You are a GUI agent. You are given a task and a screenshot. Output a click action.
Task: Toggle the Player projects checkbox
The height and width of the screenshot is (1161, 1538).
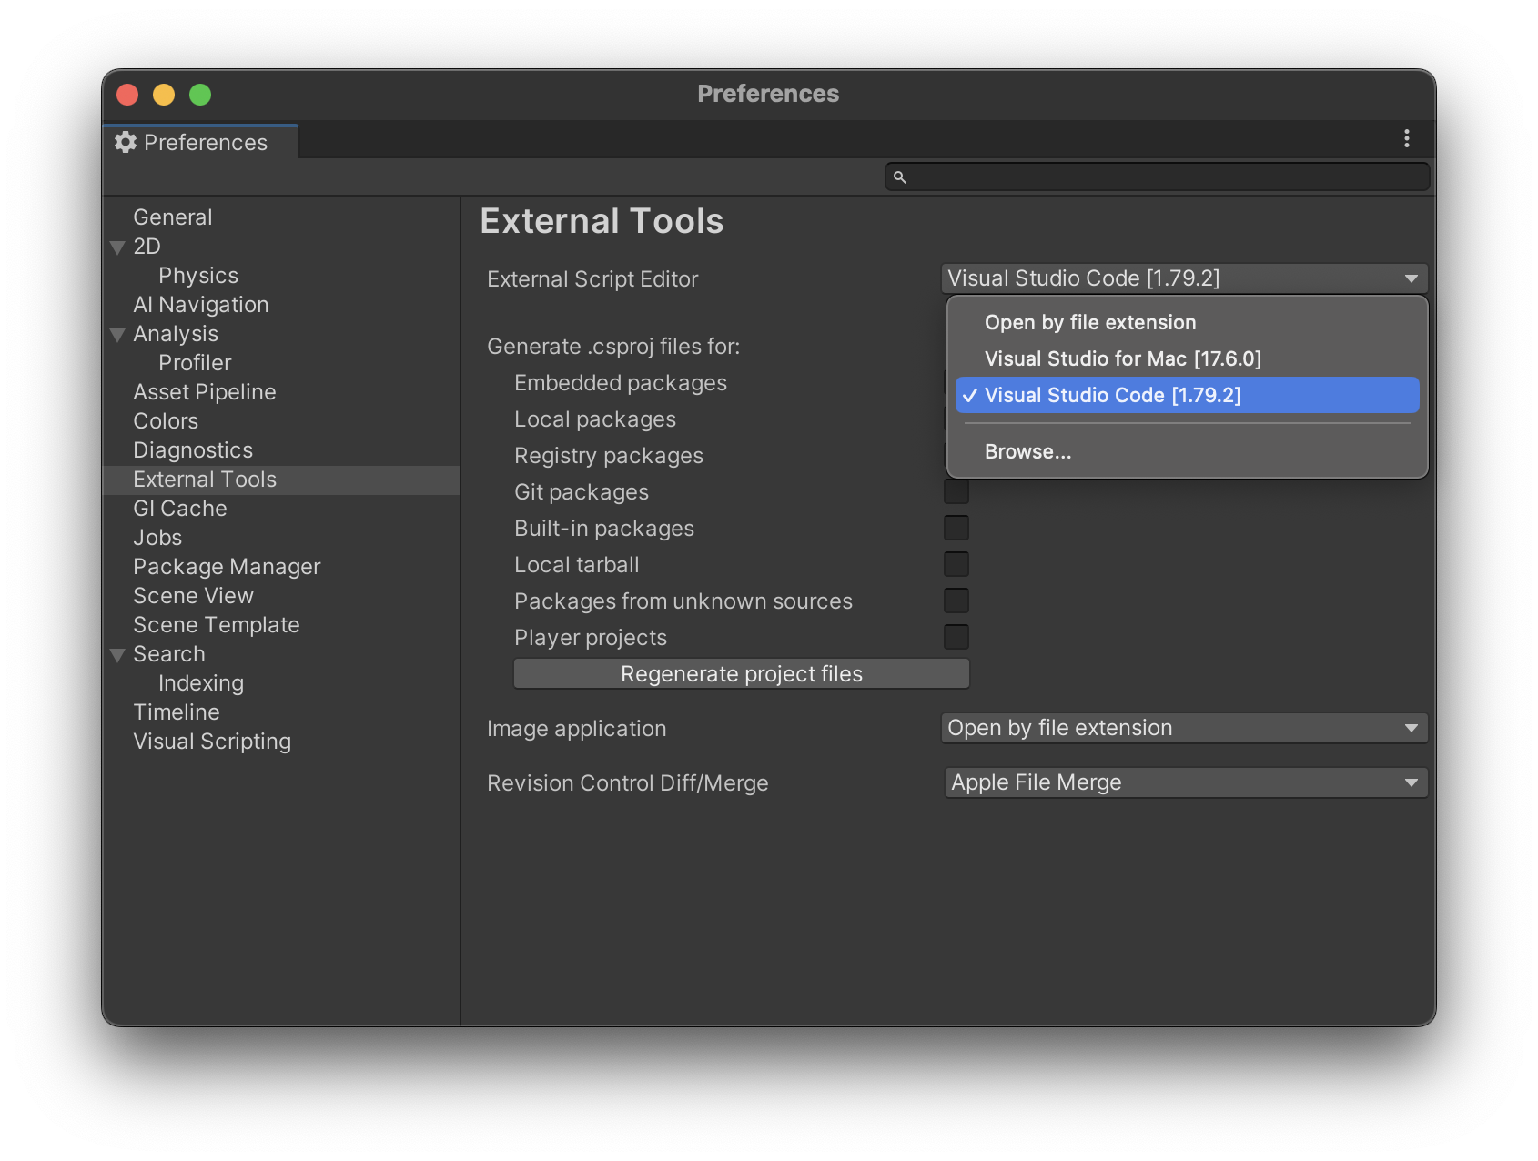[x=956, y=637]
